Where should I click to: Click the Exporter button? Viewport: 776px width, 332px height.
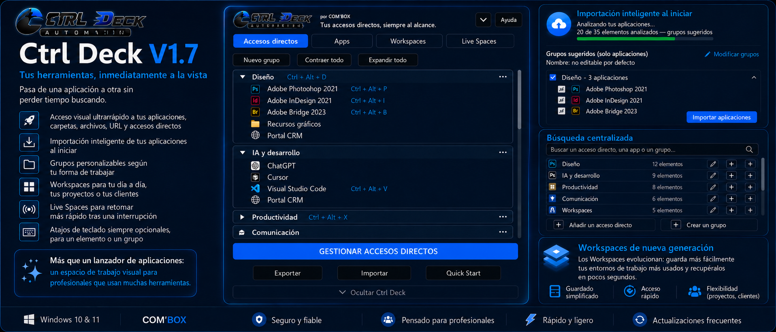pyautogui.click(x=288, y=273)
